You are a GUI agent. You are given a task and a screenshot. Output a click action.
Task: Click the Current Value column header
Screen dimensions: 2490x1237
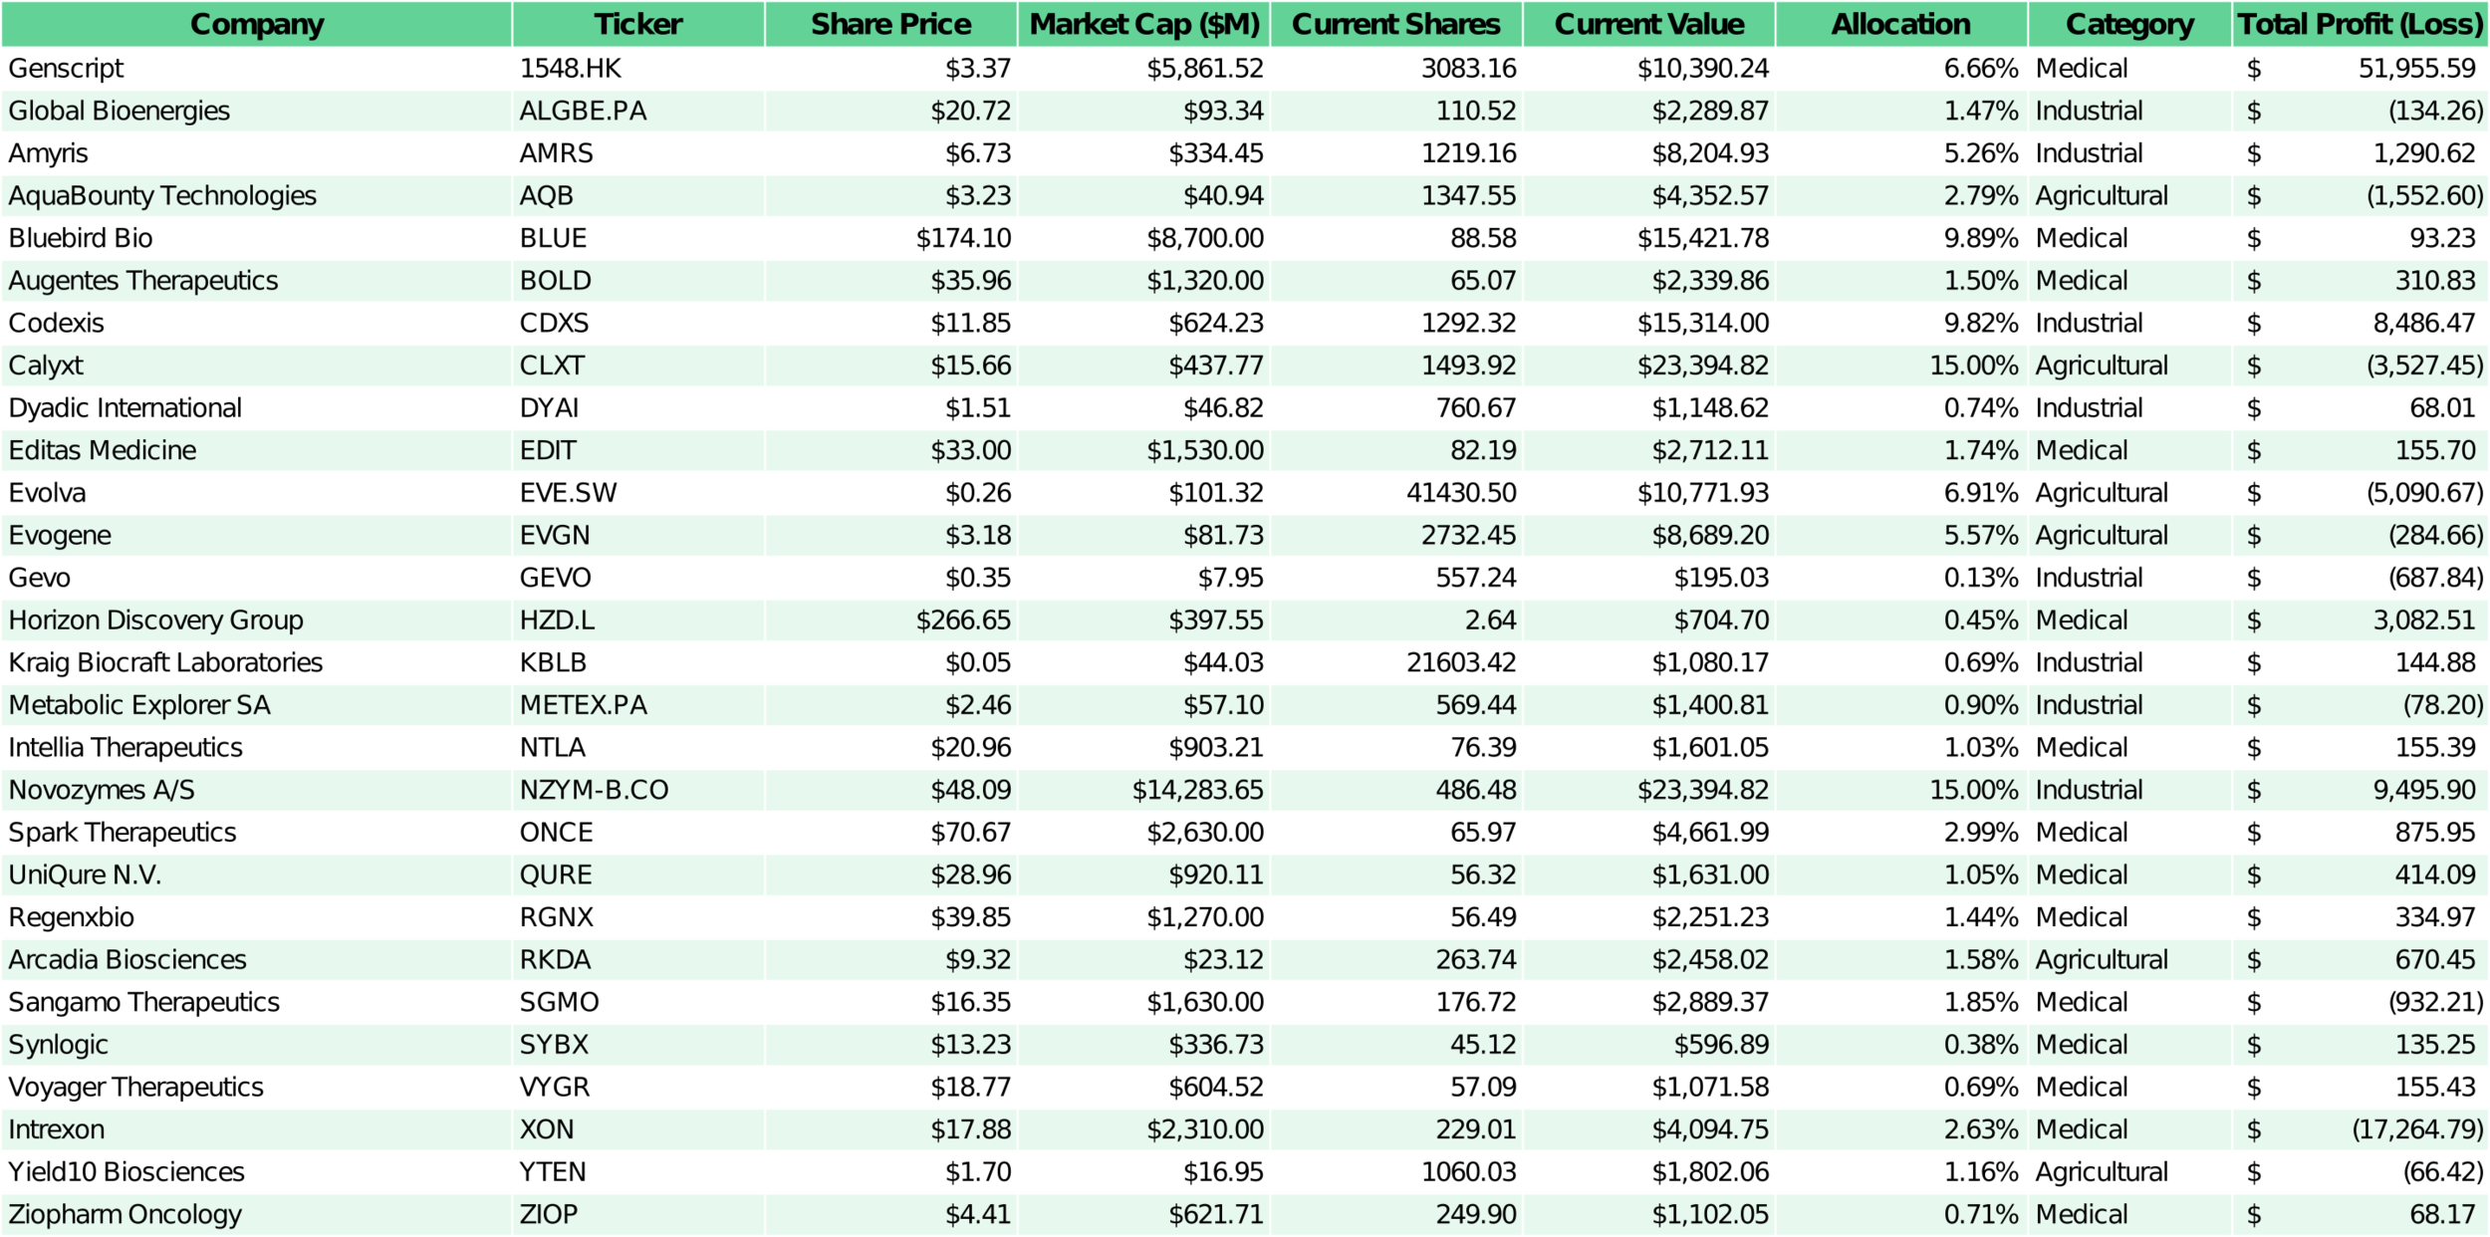click(x=1649, y=24)
